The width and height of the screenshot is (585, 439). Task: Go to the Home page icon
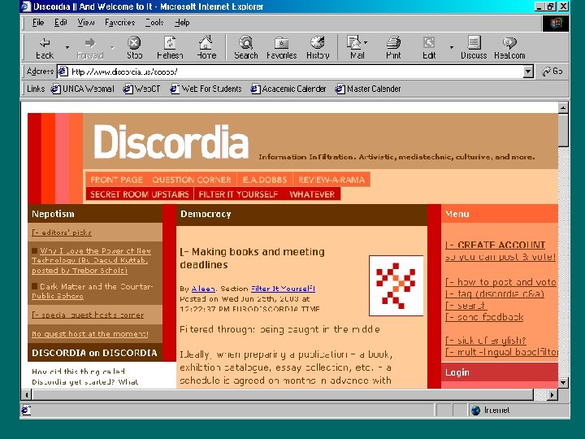[x=206, y=48]
